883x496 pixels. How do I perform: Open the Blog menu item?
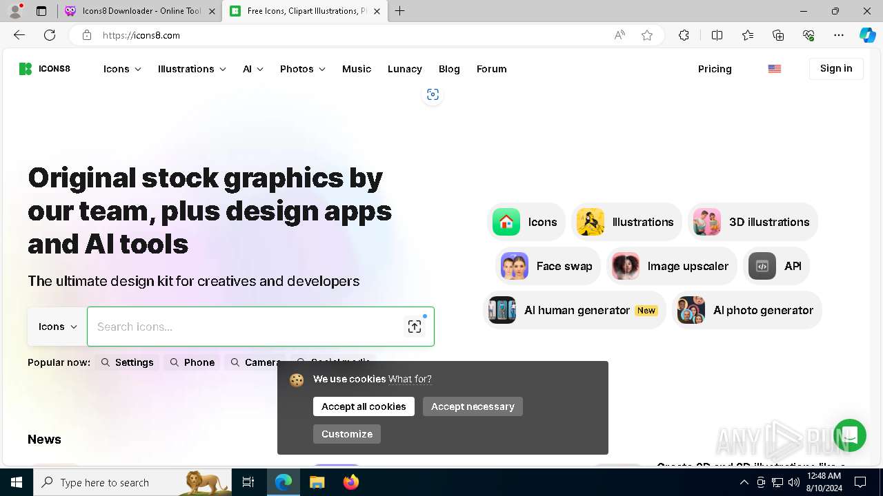pyautogui.click(x=449, y=69)
